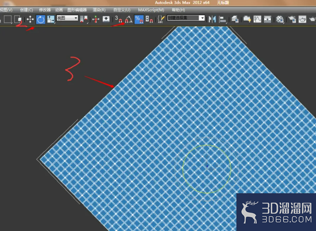
Task: Open the Schematic View icon
Action: point(267,19)
